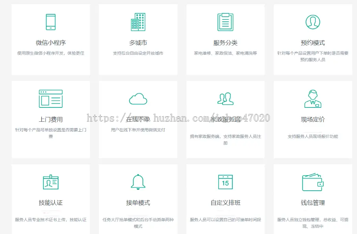Select the 自定义排班 heading
This screenshot has height=234, width=357.
coord(225,203)
